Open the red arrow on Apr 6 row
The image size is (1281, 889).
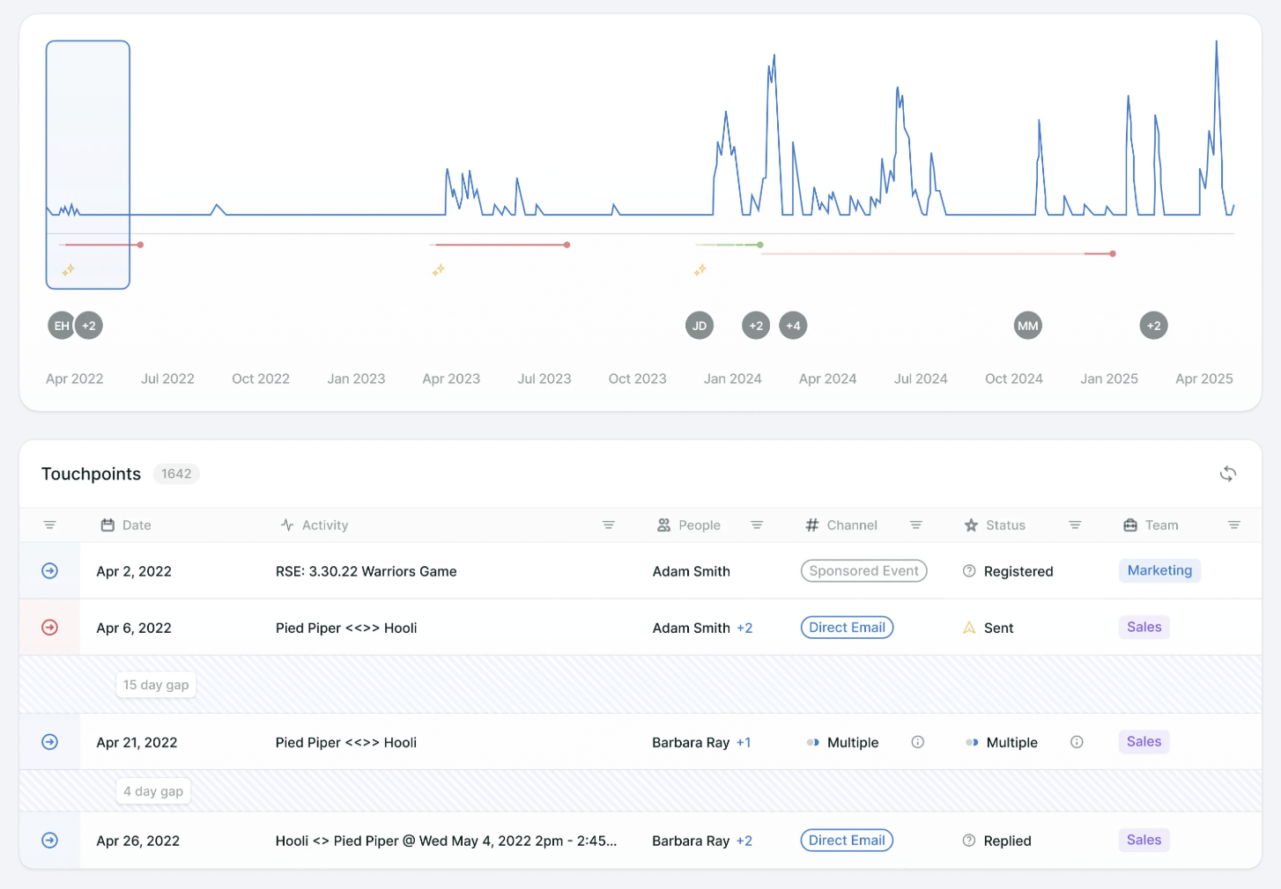point(49,627)
